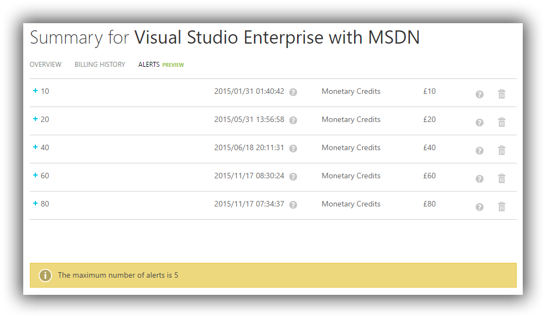Screen dimensions: 546x318
Task: Click Monetary Credits in the £60 row
Action: 351,176
